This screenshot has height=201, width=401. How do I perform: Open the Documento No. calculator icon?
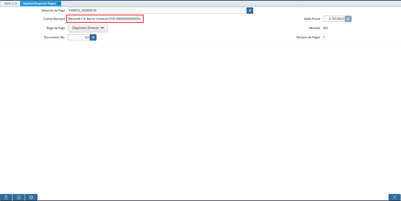[x=93, y=37]
